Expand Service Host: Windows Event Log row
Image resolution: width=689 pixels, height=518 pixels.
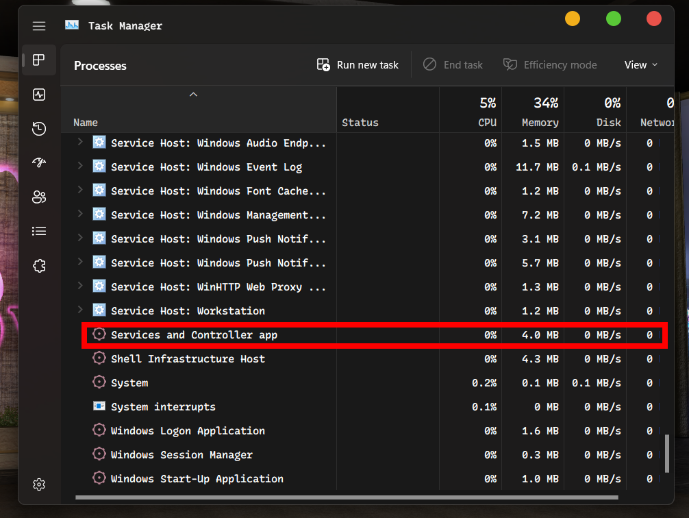point(80,166)
